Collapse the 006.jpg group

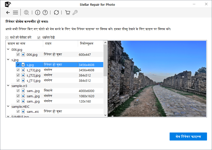[8, 49]
